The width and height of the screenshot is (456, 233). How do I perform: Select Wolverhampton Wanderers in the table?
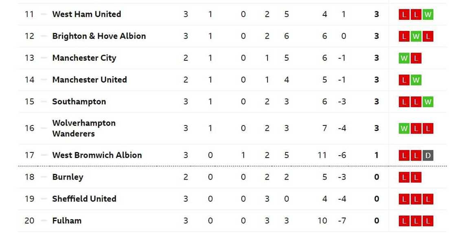(83, 128)
